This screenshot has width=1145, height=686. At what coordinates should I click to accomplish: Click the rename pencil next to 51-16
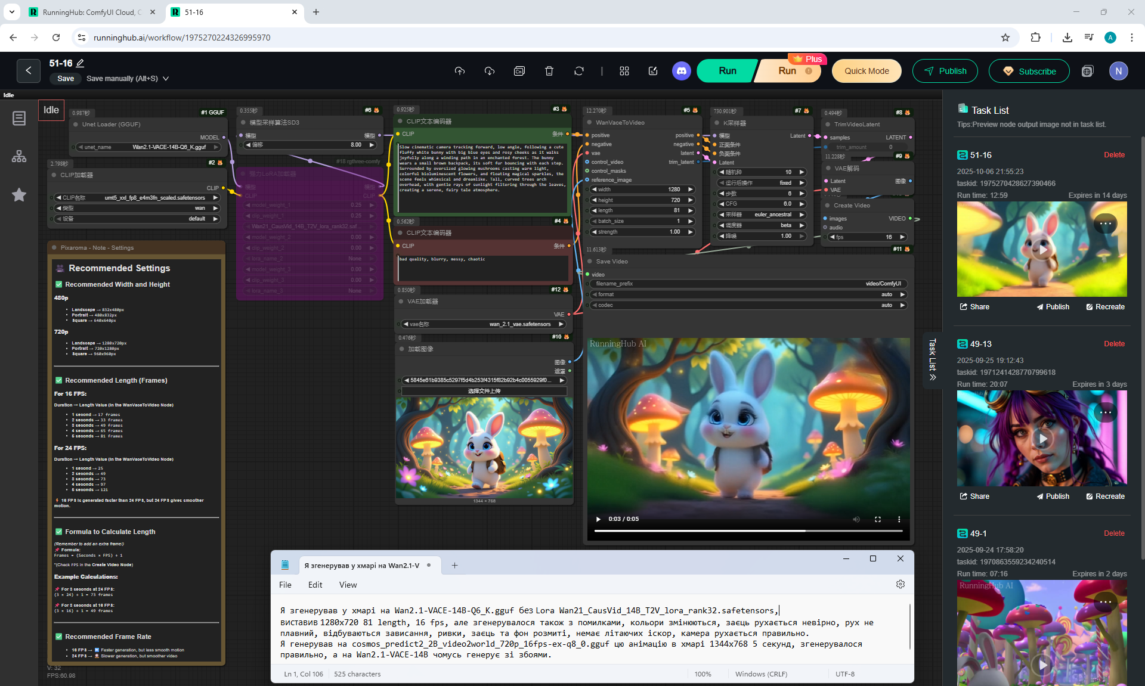[x=81, y=63]
